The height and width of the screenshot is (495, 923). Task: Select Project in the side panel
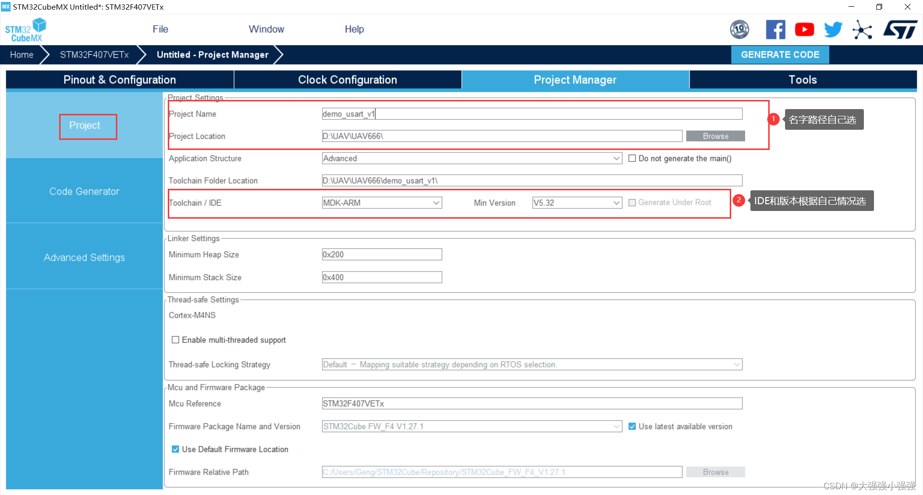[85, 125]
